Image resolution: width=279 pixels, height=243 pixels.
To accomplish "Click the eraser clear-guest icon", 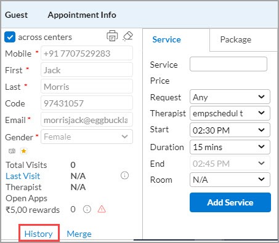I will point(128,36).
